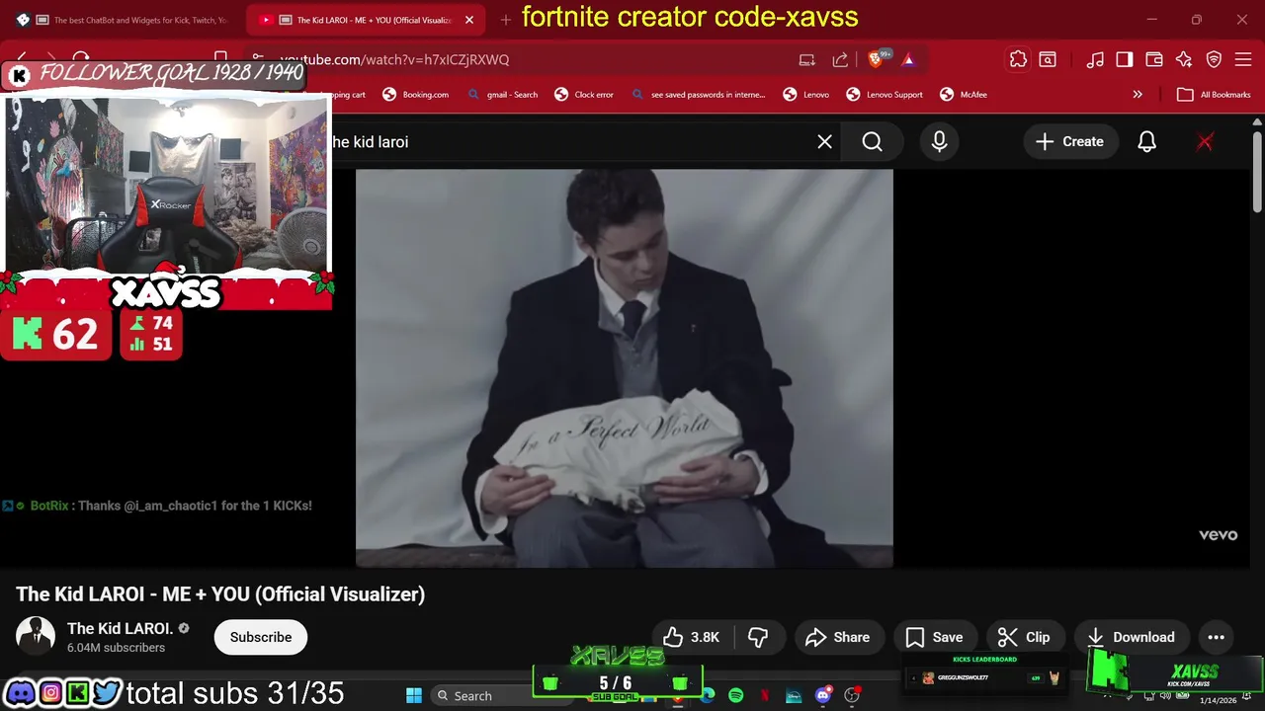
Task: Click the Clip button
Action: coord(1024,637)
